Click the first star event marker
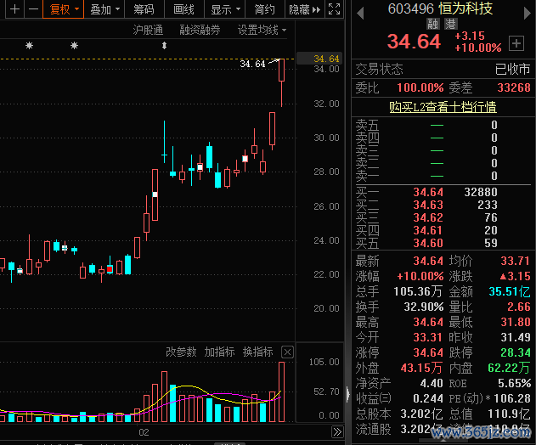The height and width of the screenshot is (445, 536). [x=30, y=45]
